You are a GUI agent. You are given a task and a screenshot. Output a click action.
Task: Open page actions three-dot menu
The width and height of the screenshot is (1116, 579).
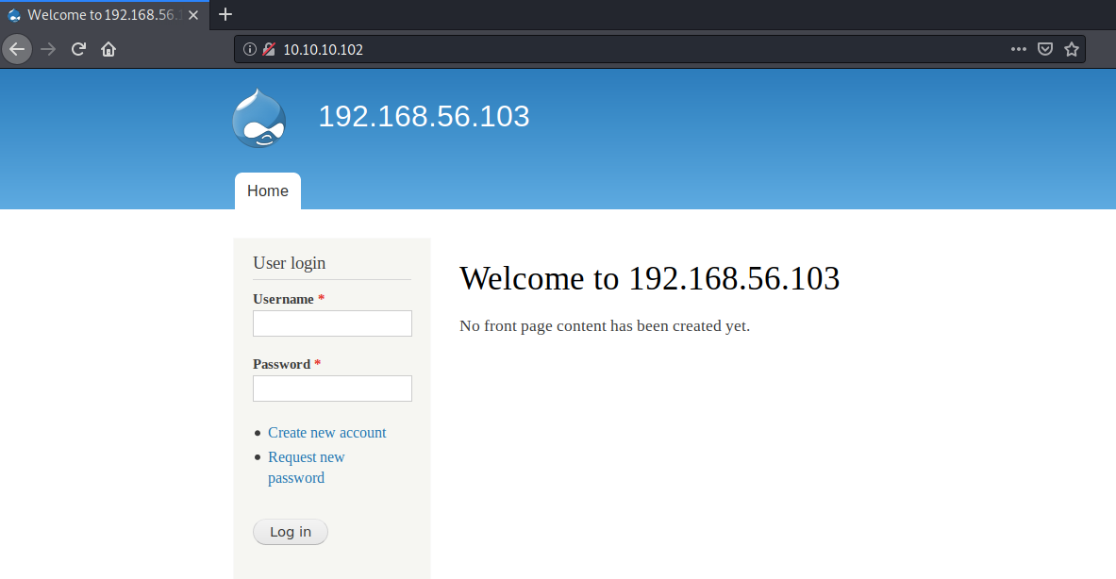coord(1018,49)
